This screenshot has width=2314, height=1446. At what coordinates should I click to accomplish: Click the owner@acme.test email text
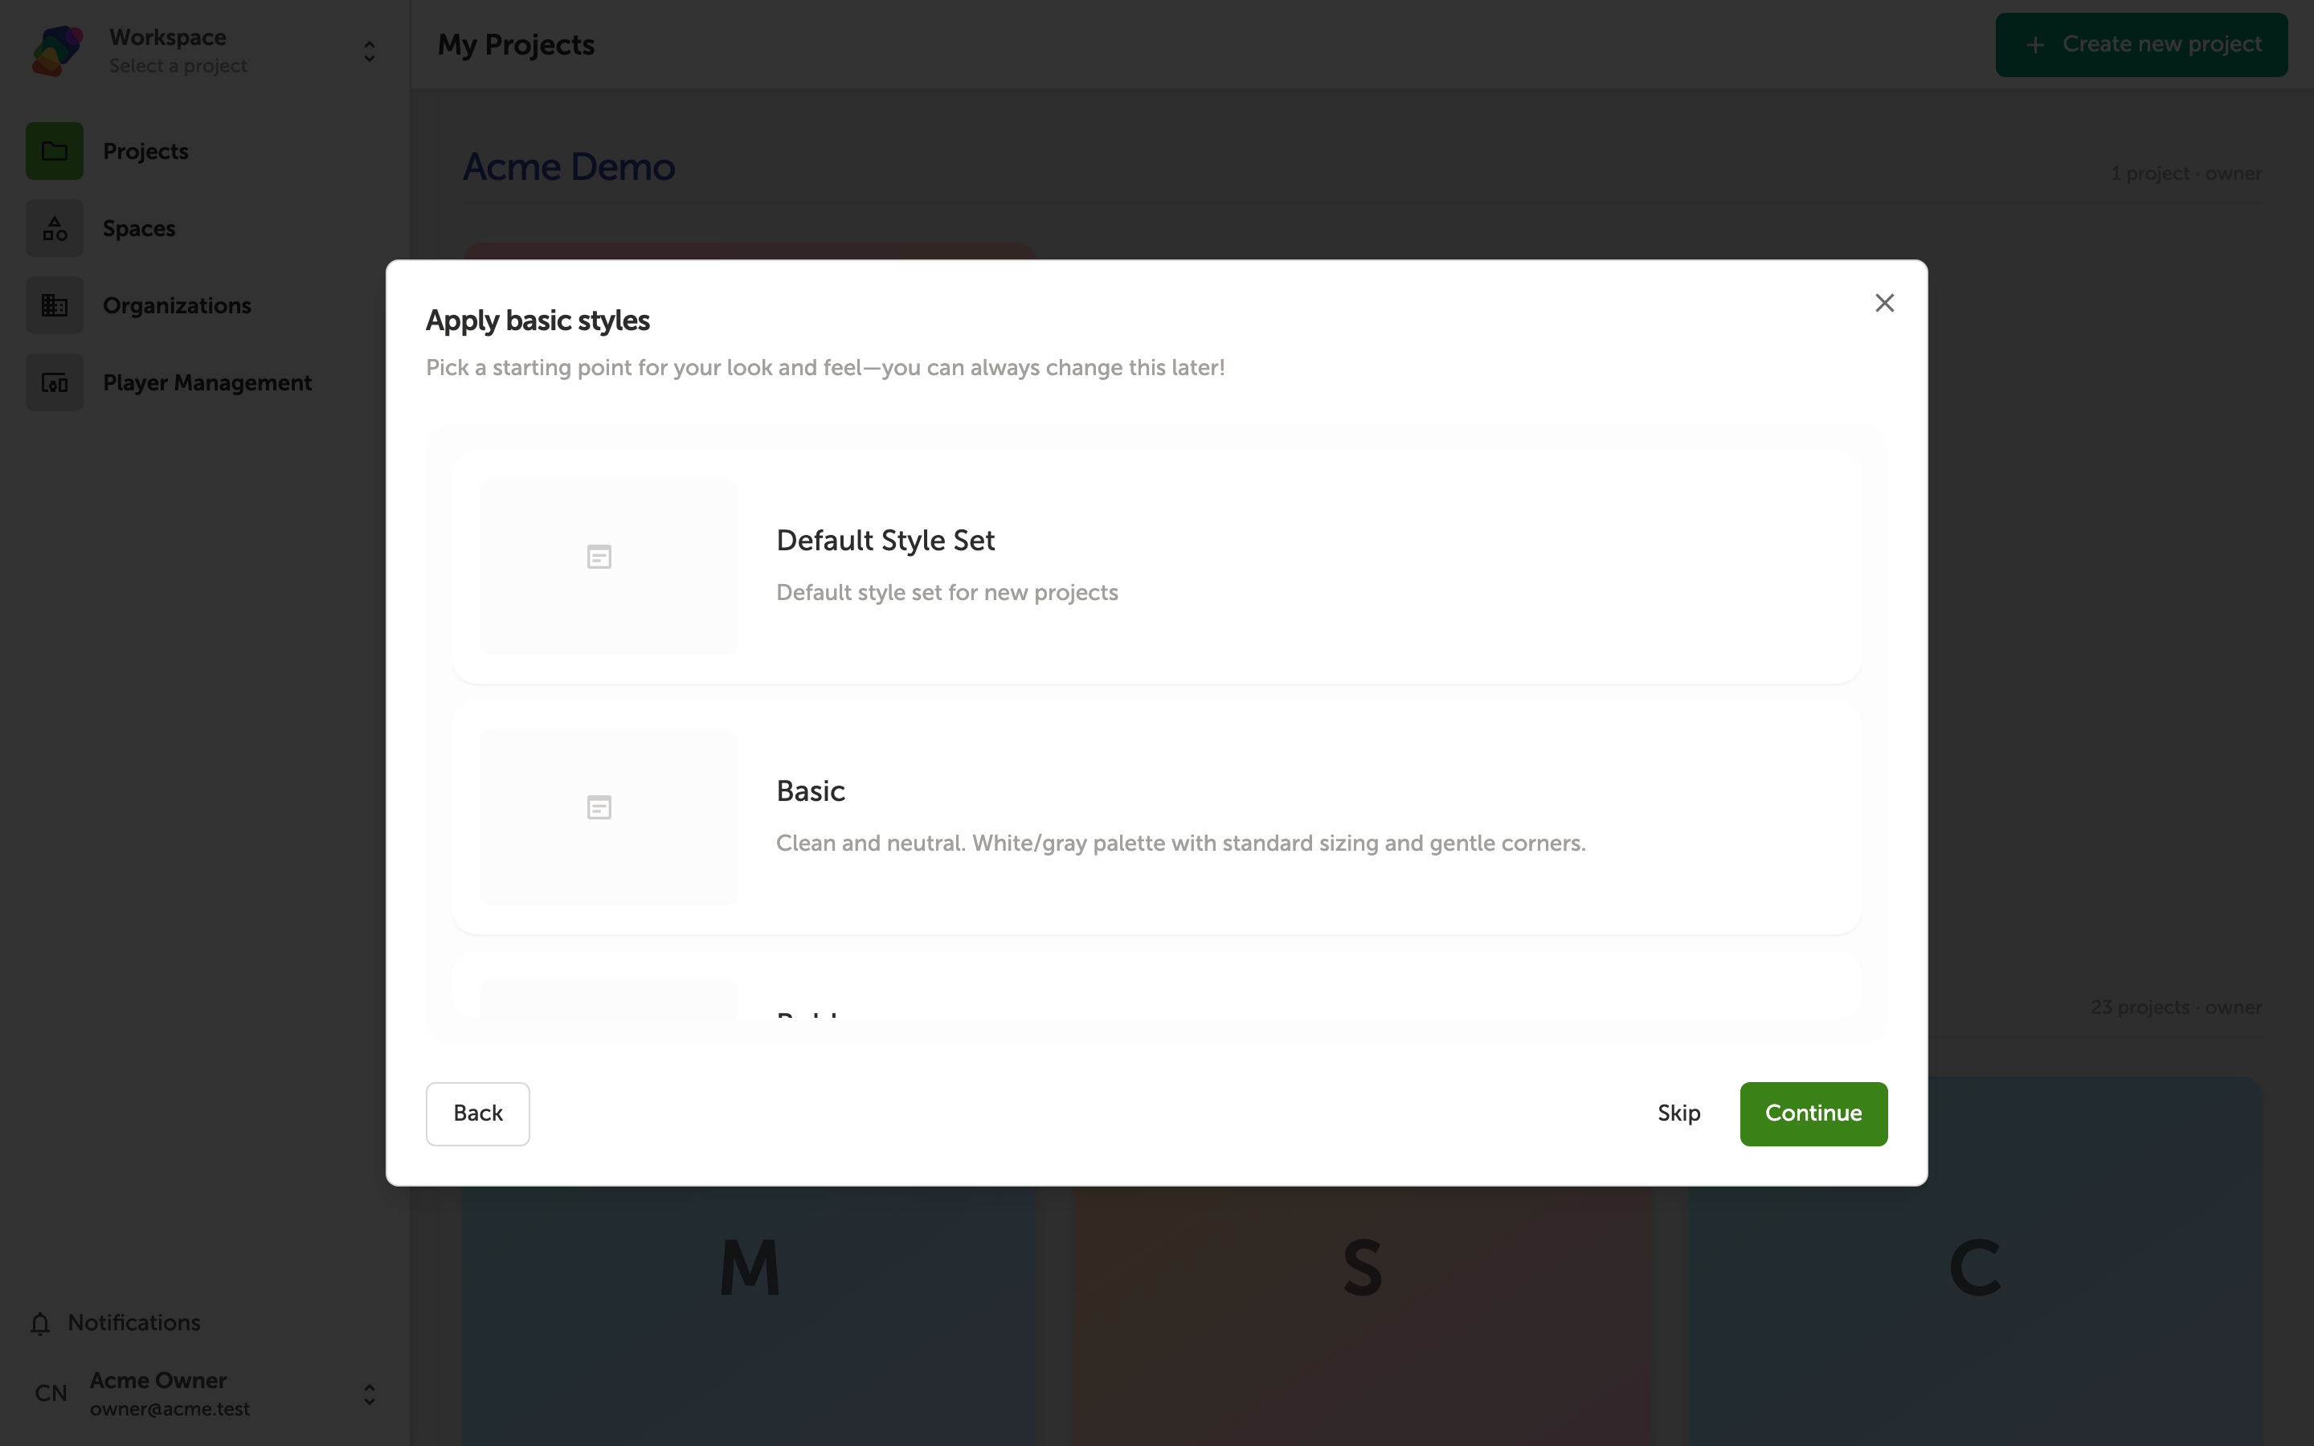click(170, 1409)
